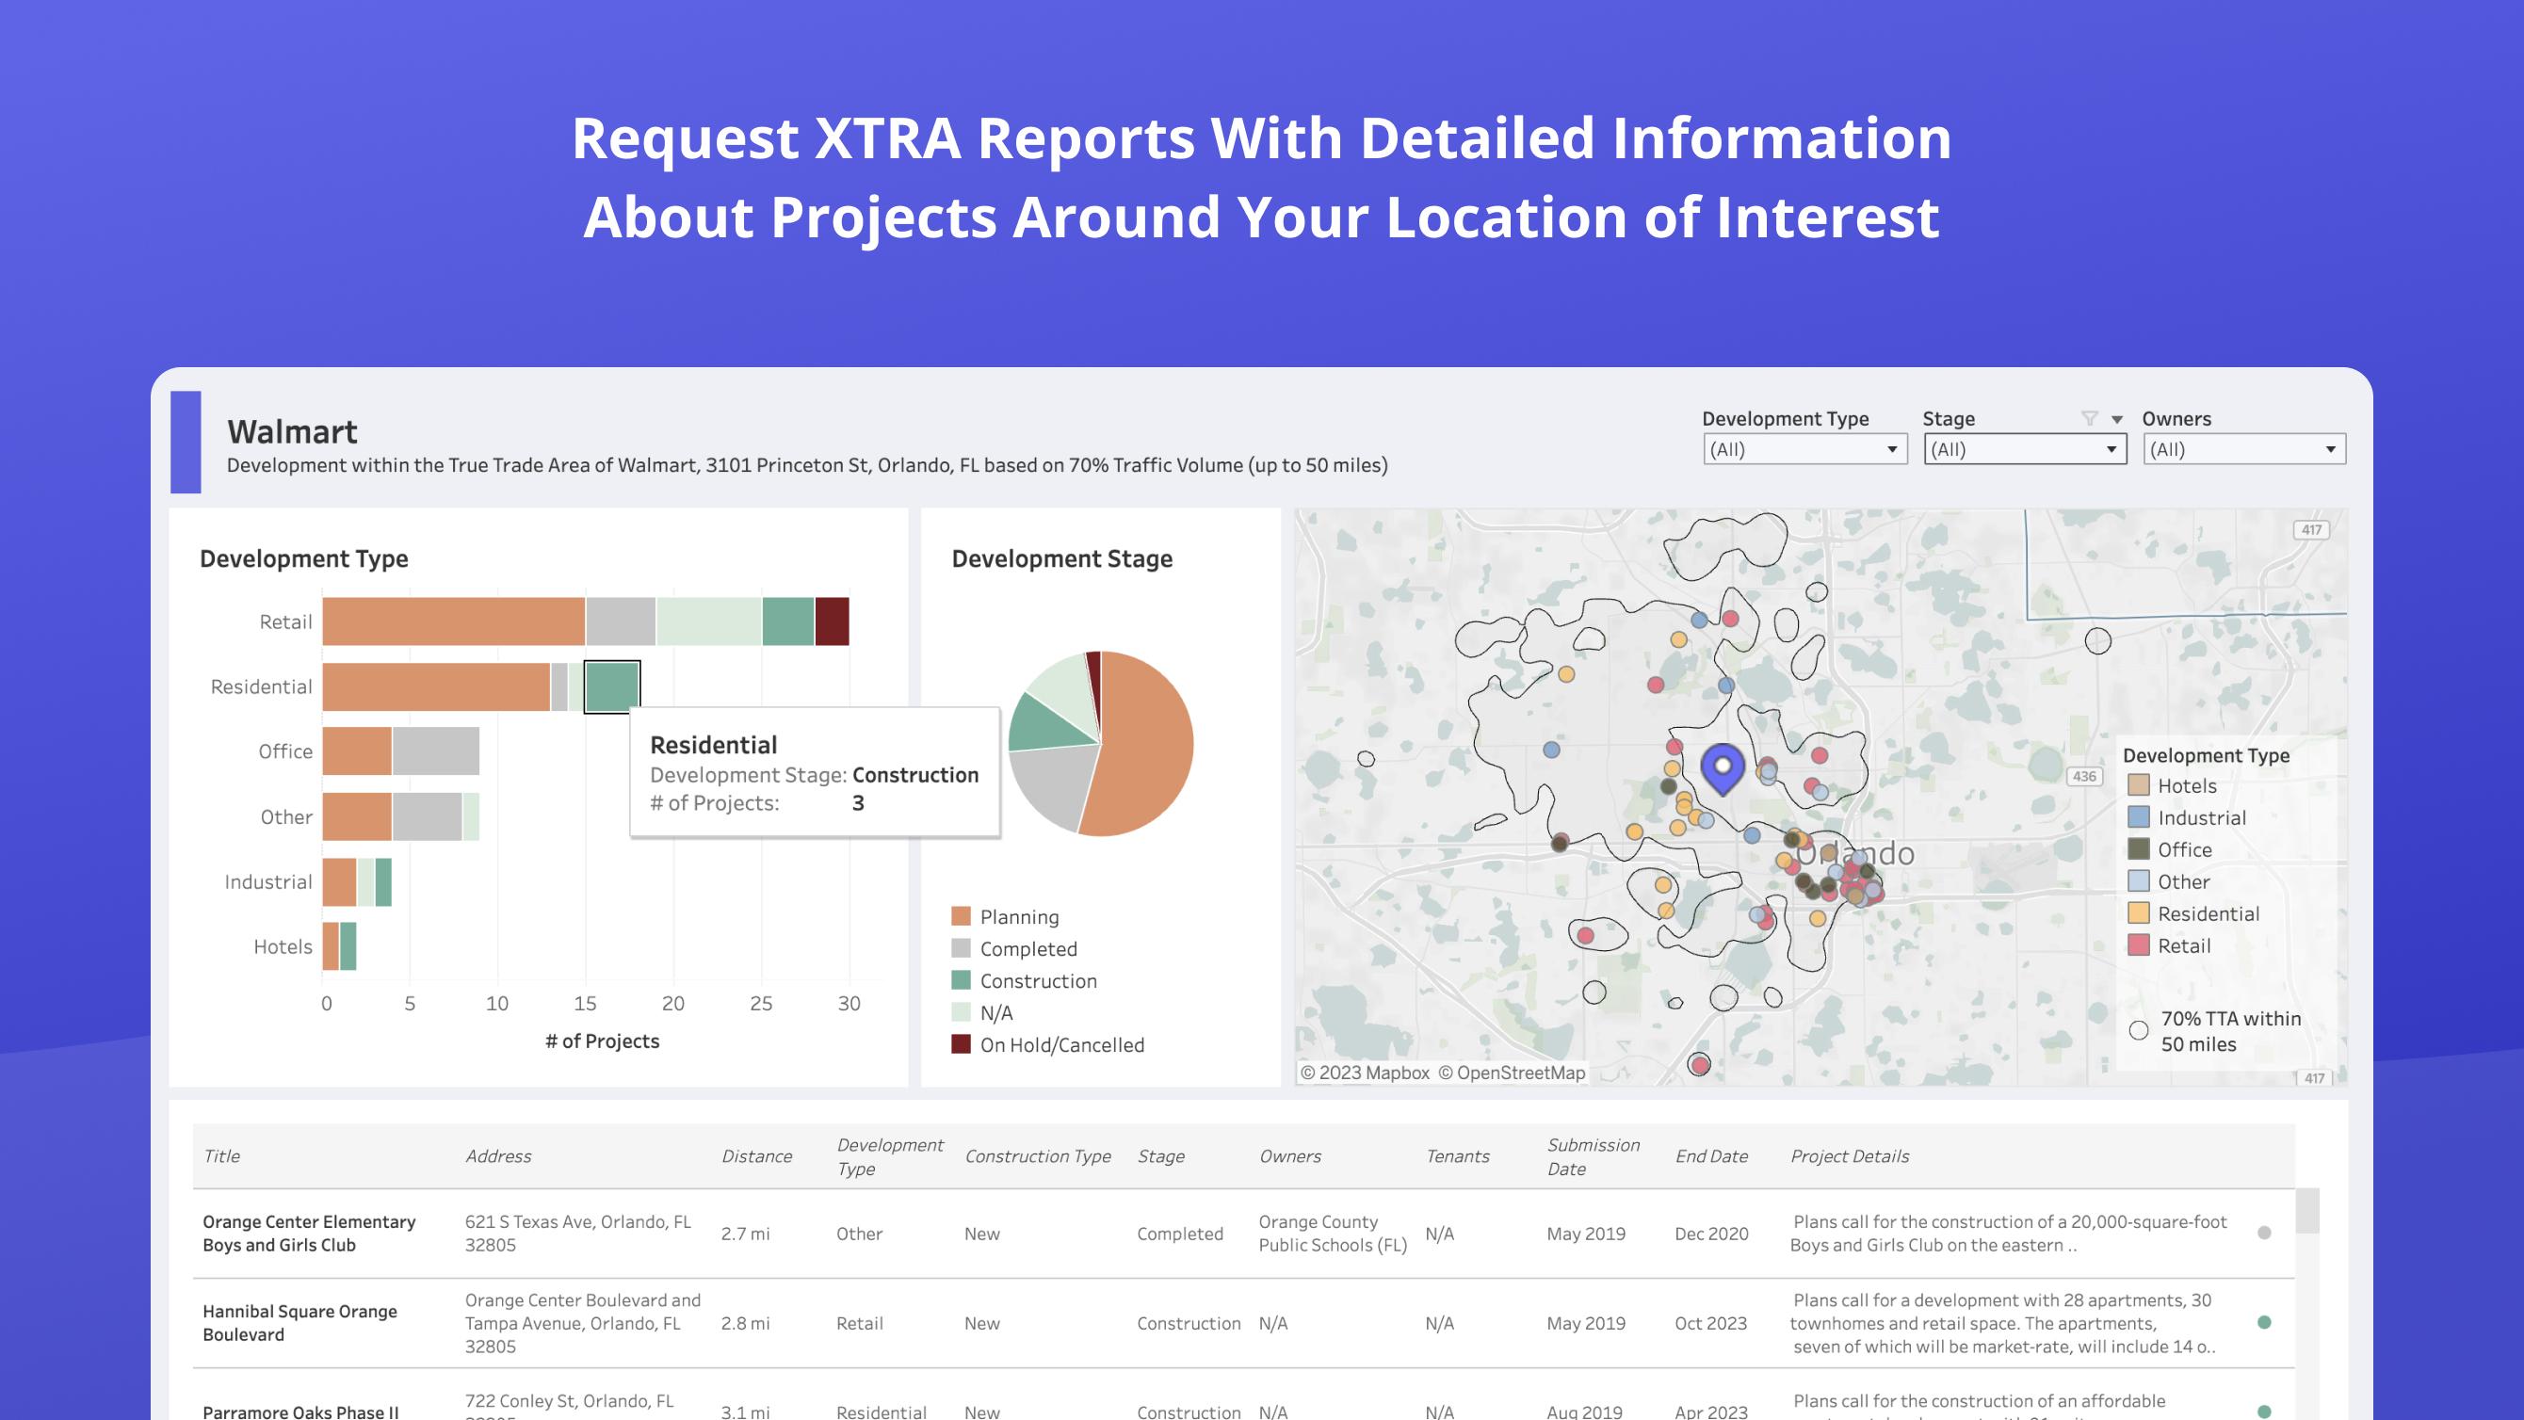Click the Construction Type column header
2524x1420 pixels.
click(x=1038, y=1156)
